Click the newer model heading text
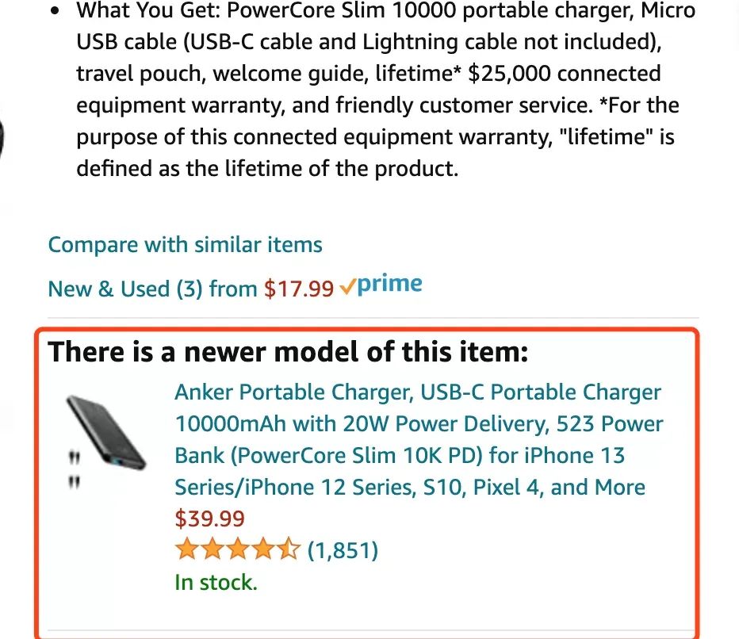The image size is (739, 639). (288, 352)
